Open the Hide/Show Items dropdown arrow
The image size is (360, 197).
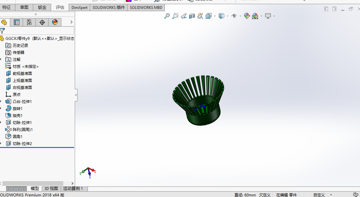coord(240,16)
